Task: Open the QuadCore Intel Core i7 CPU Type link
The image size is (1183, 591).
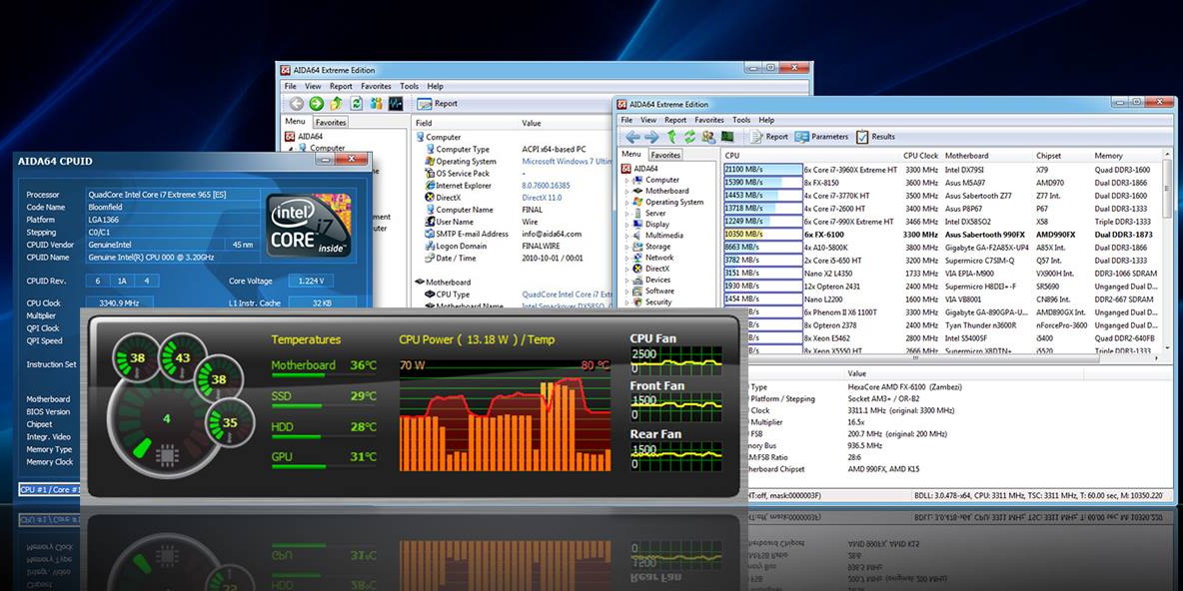Action: [x=568, y=294]
